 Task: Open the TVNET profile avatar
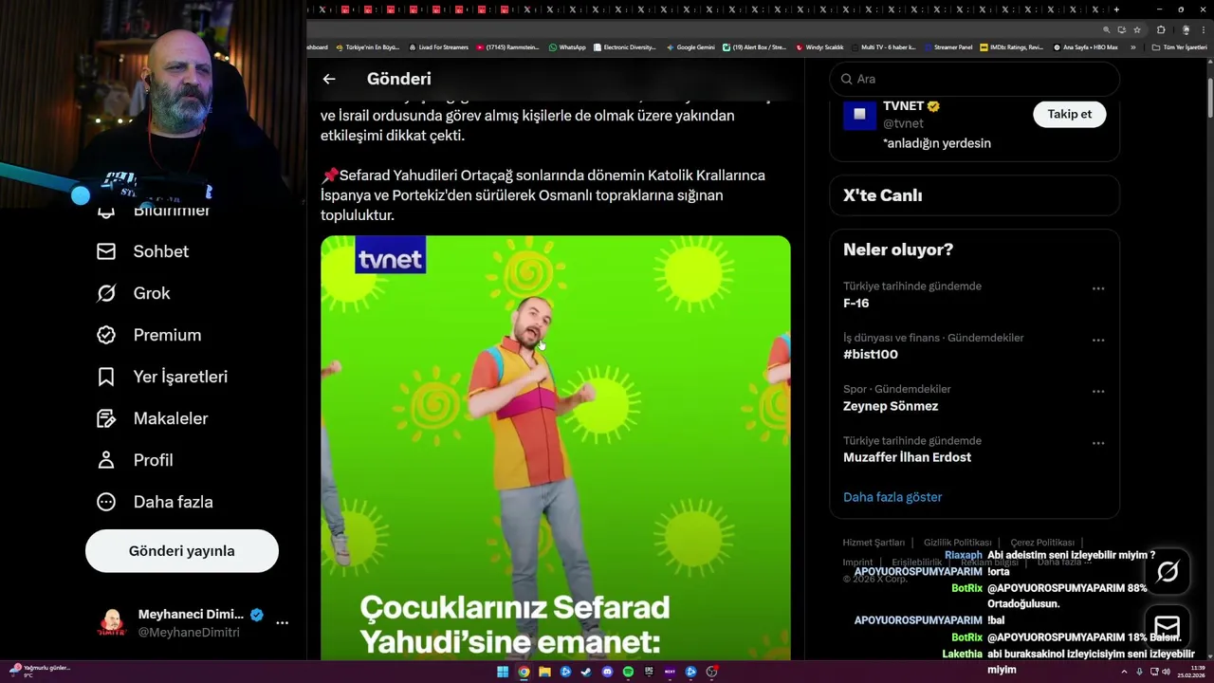[x=859, y=114]
